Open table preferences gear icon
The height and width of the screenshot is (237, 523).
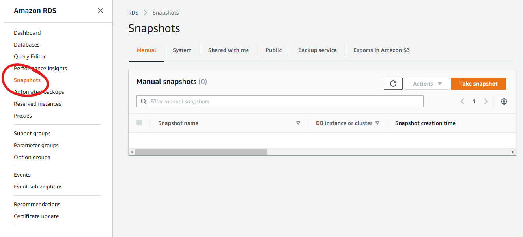point(504,101)
